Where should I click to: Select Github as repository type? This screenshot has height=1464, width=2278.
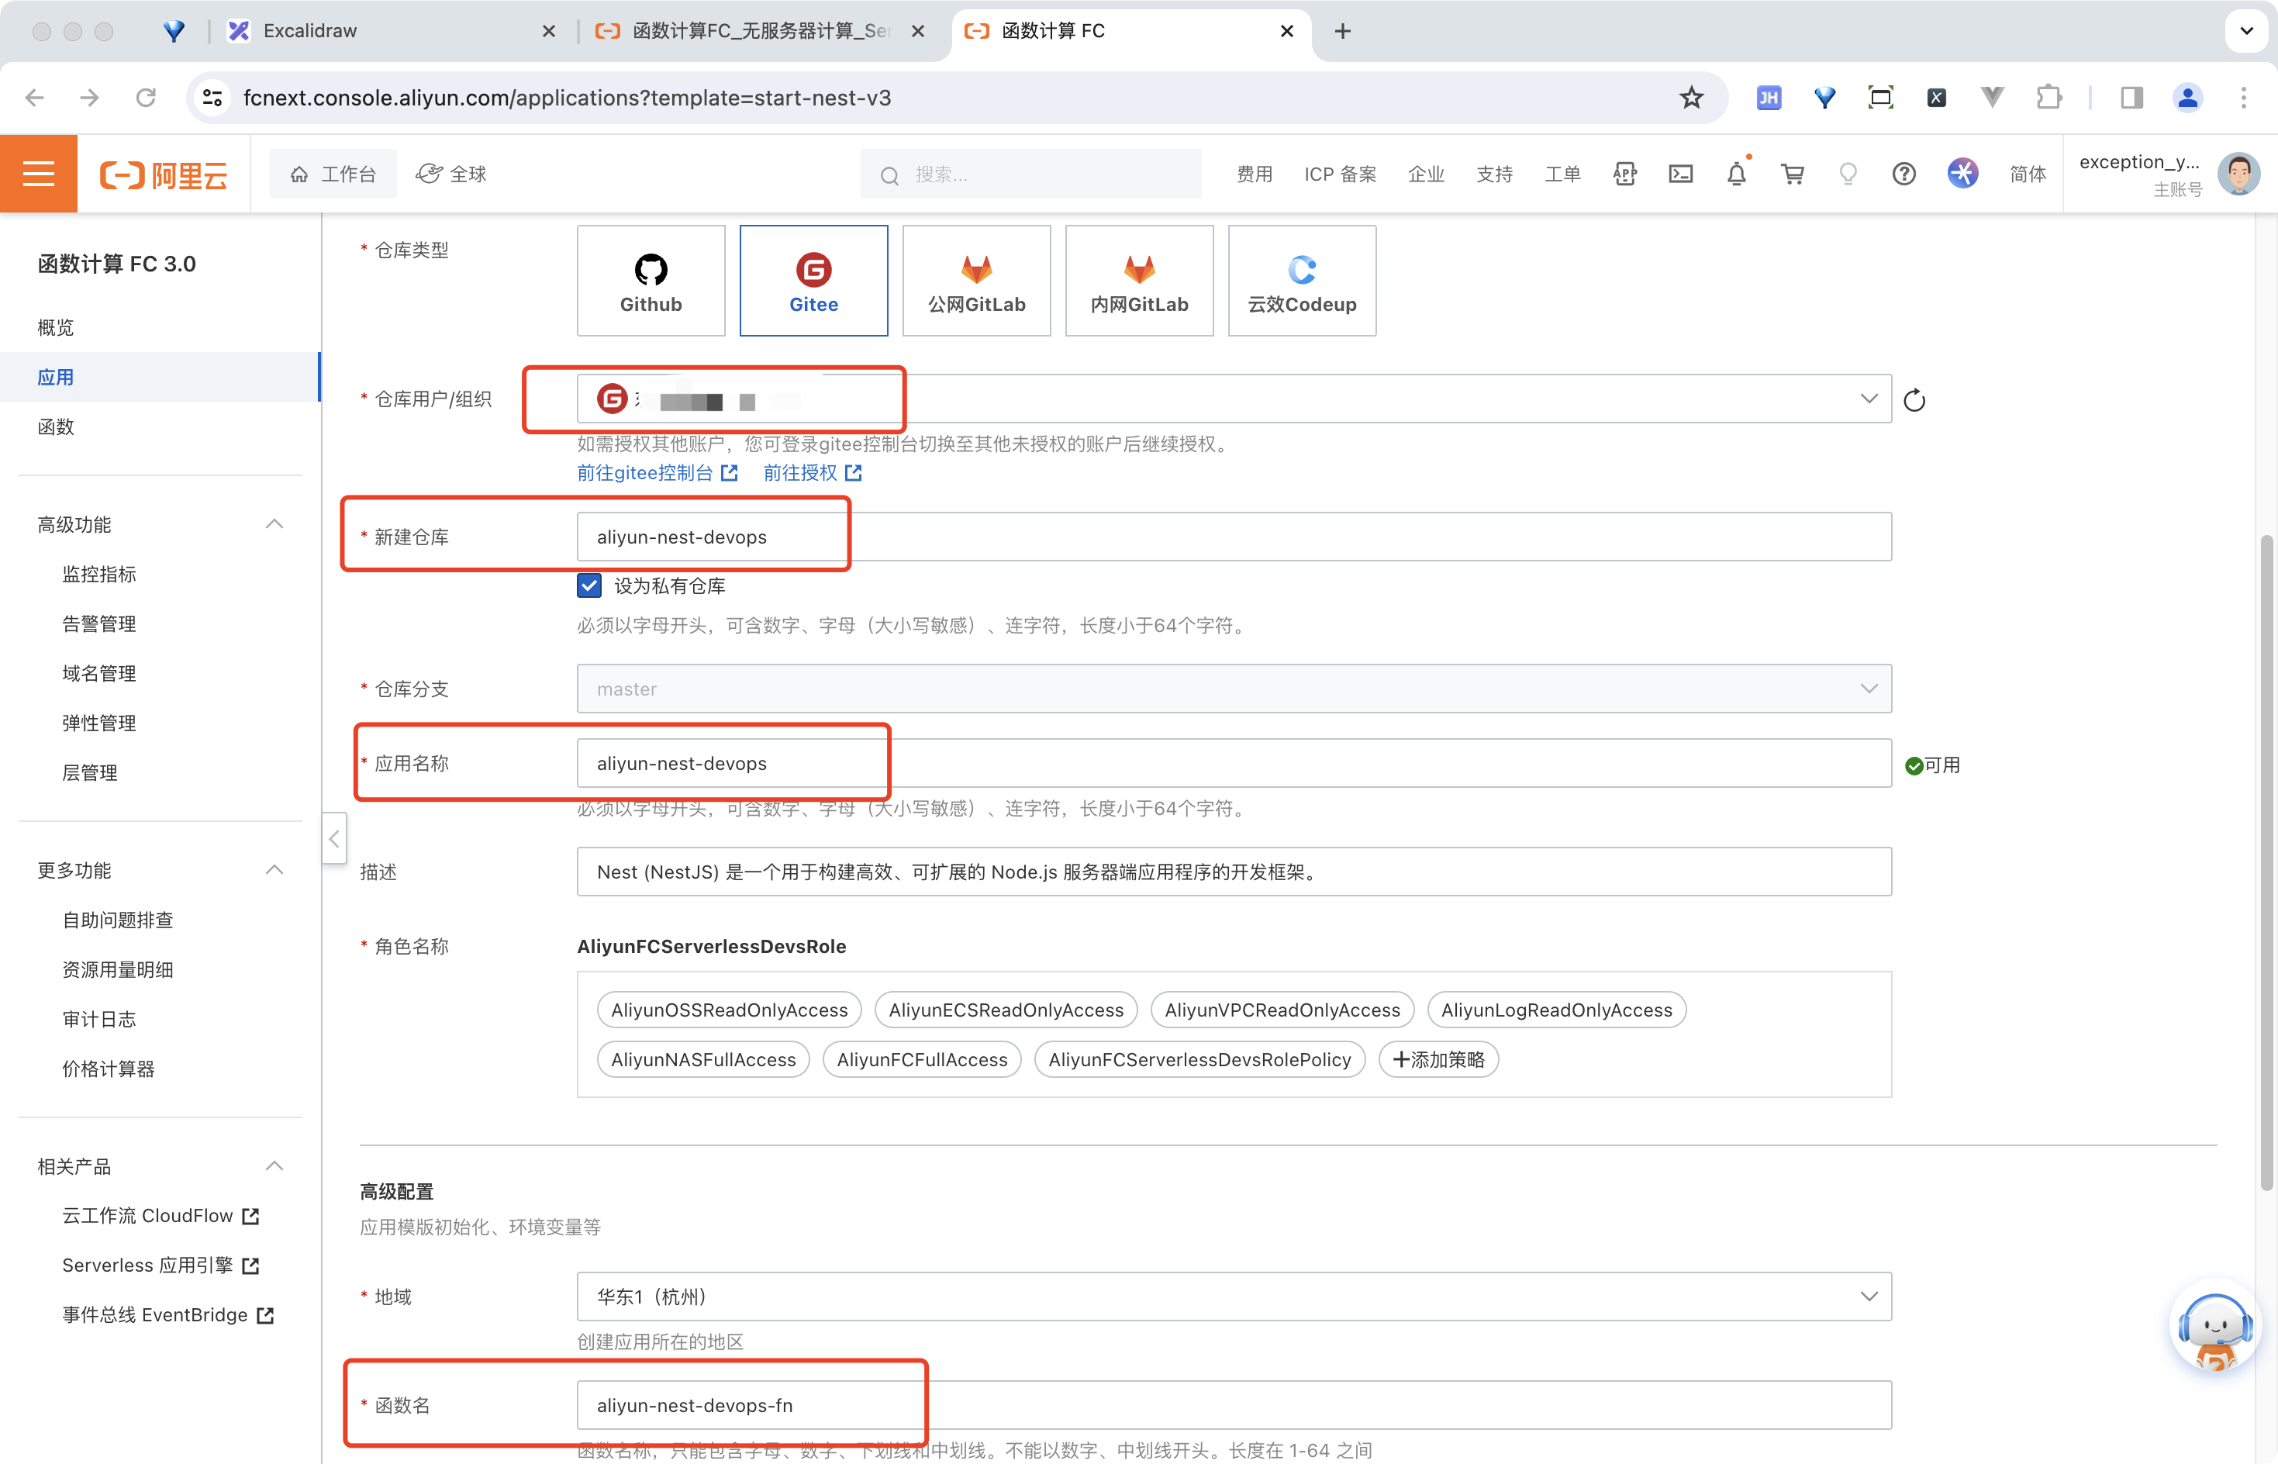651,281
